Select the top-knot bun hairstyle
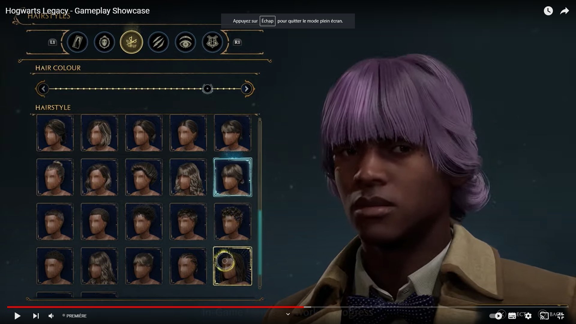The image size is (576, 324). (55, 177)
